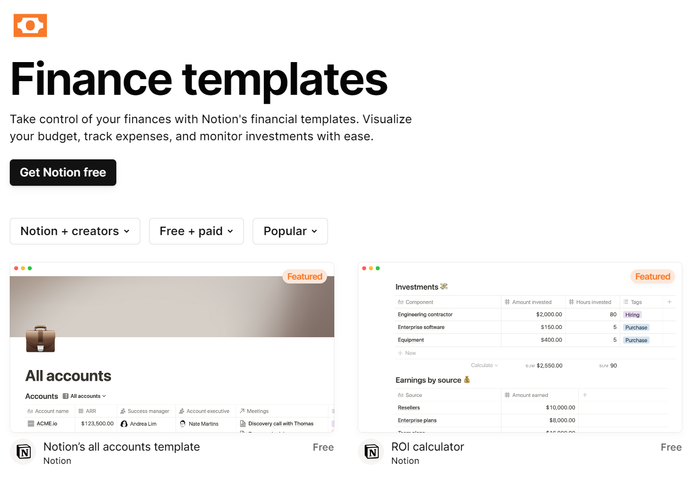
Task: Click the brown briefcase icon
Action: click(40, 339)
